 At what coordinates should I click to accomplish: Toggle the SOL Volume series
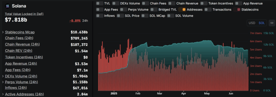click(x=171, y=16)
